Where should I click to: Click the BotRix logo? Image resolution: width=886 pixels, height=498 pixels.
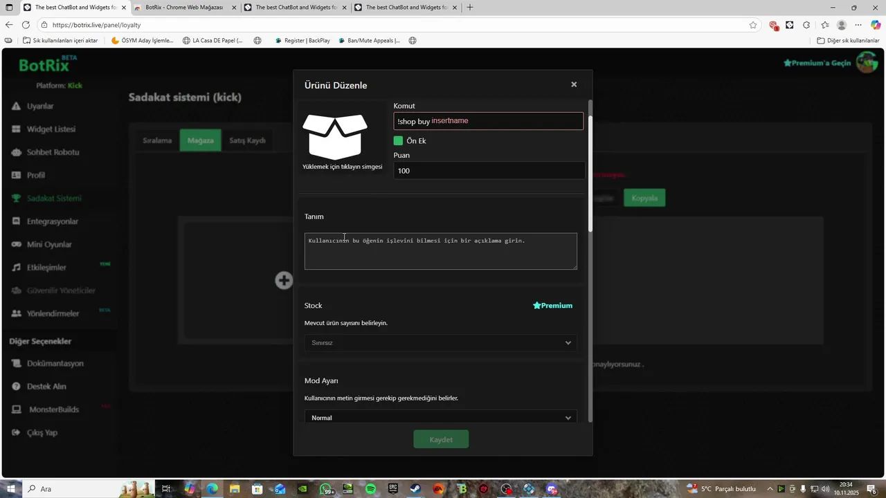click(x=44, y=65)
